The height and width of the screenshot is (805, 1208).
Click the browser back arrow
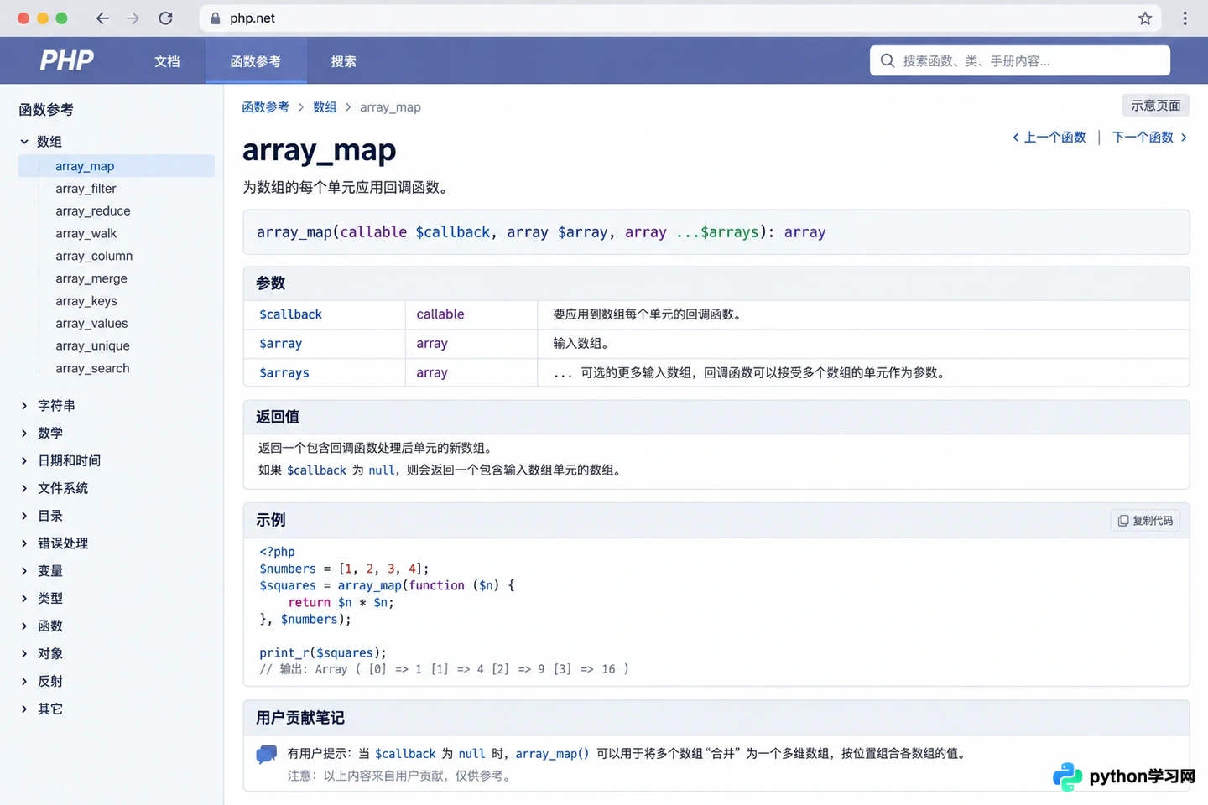102,18
